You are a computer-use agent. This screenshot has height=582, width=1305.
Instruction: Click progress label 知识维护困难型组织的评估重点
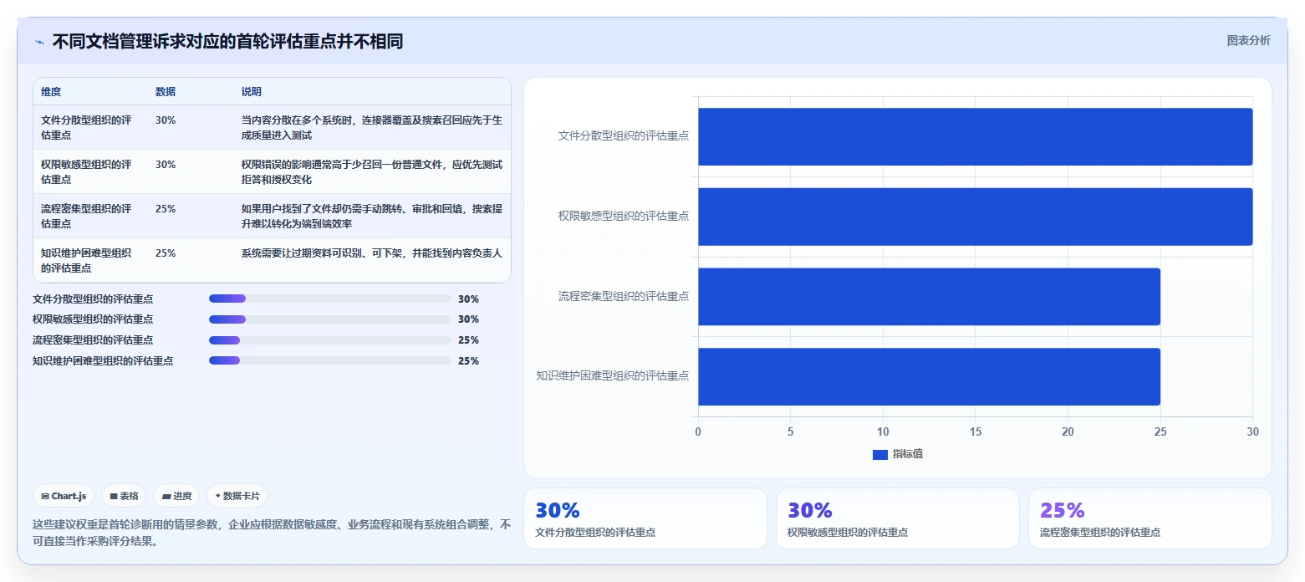(x=103, y=361)
